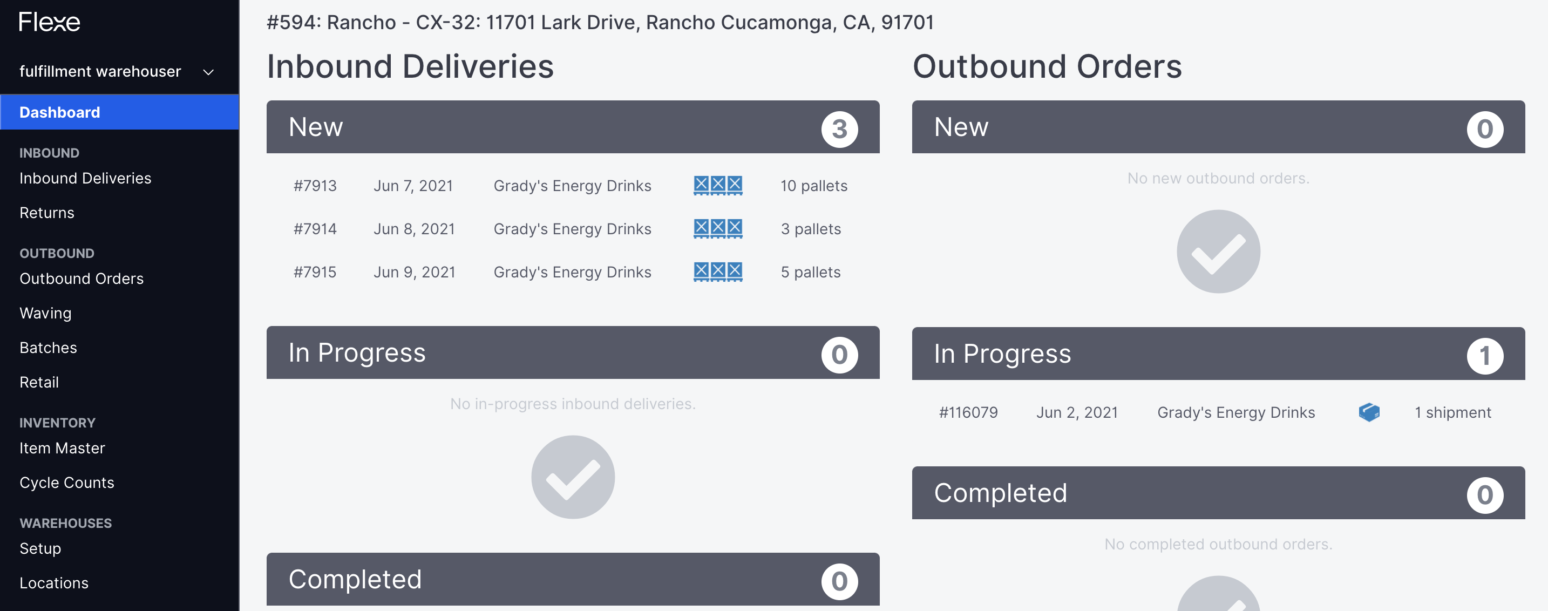Click the pallet grid icon on #7914

pos(717,228)
